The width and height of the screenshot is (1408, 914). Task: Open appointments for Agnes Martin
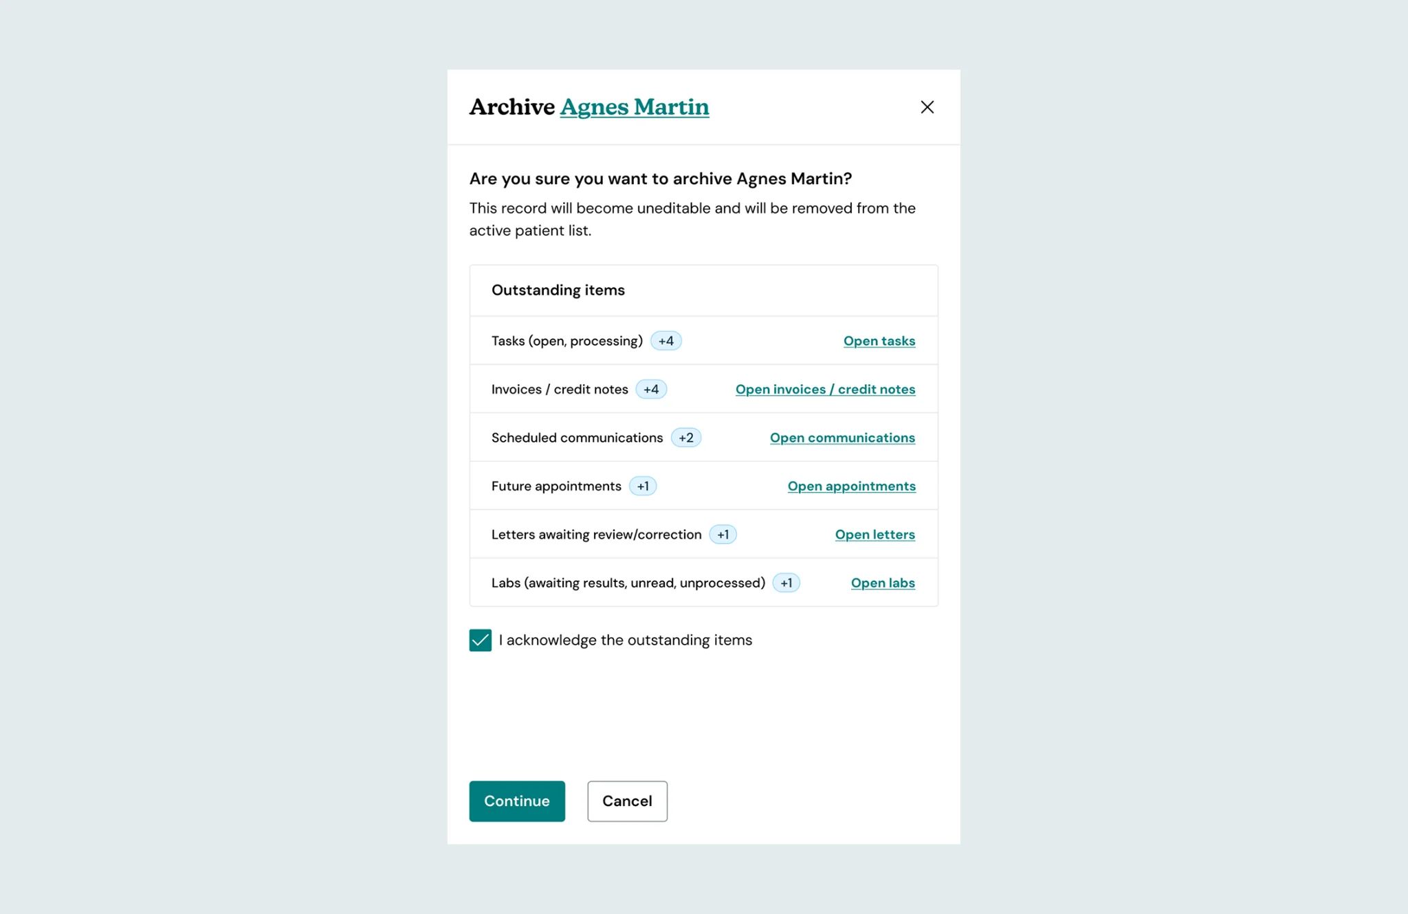pos(851,486)
